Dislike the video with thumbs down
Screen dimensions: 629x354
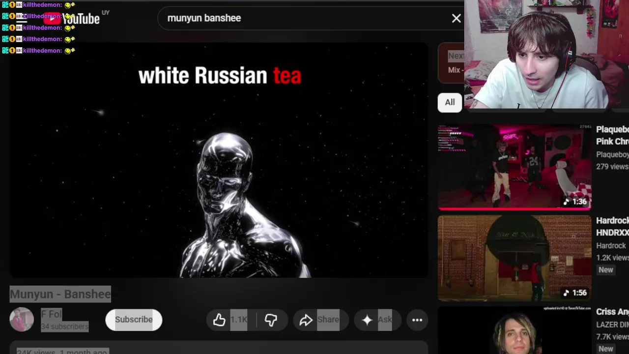271,320
